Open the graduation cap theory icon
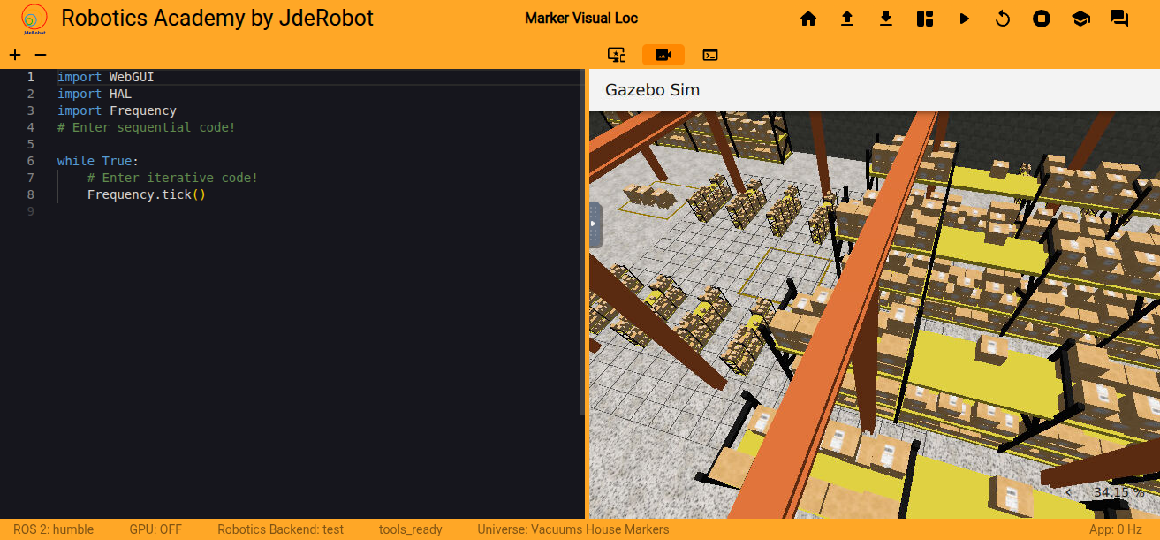 [1080, 19]
